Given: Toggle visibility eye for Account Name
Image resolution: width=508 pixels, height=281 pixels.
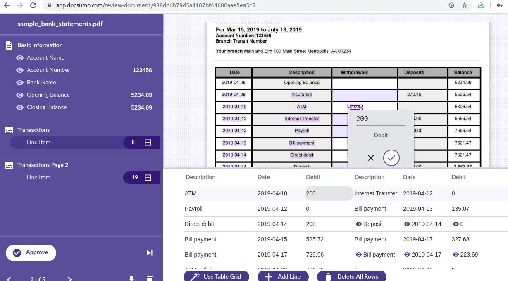Looking at the screenshot, I should (x=20, y=58).
